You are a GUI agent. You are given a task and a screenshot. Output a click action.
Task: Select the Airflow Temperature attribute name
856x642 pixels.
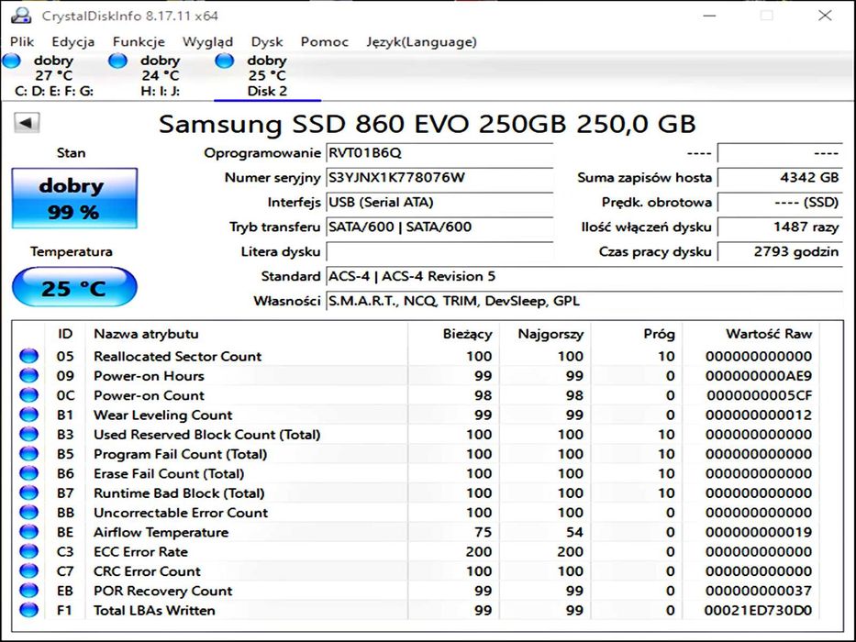tap(161, 532)
